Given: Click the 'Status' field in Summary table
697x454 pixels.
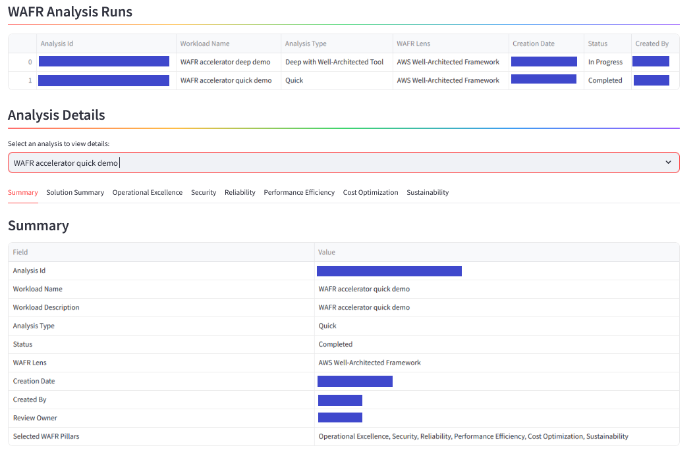Looking at the screenshot, I should [x=161, y=344].
